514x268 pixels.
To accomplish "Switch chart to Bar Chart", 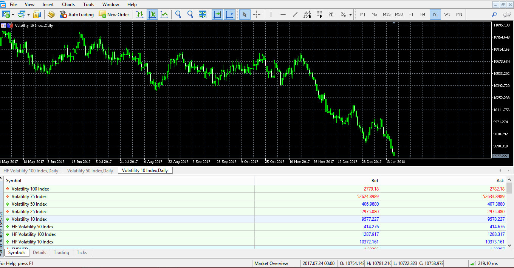I will (x=140, y=15).
